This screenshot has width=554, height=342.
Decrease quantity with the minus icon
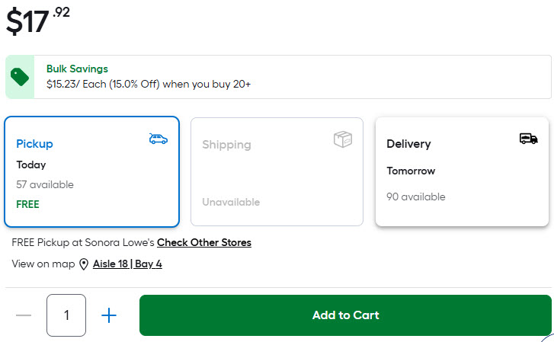24,315
